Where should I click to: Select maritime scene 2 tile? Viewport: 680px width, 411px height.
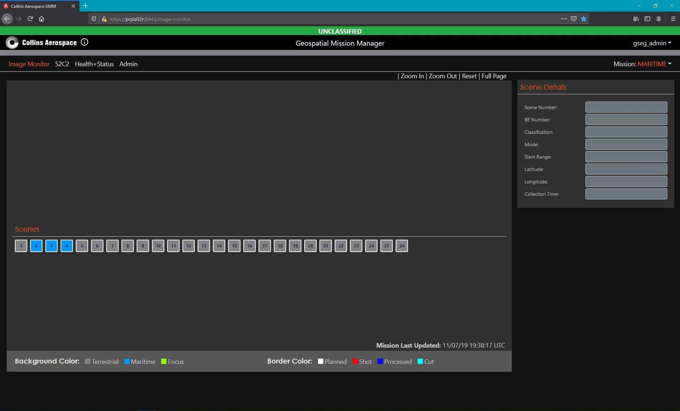[36, 246]
